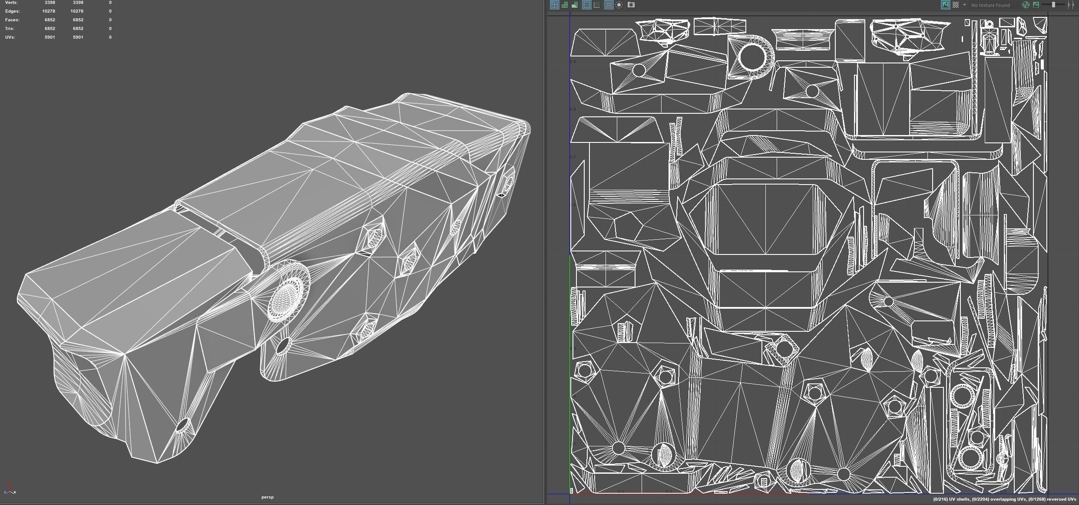Image resolution: width=1079 pixels, height=505 pixels.
Task: Take a UV snapshot with camera icon
Action: point(631,5)
